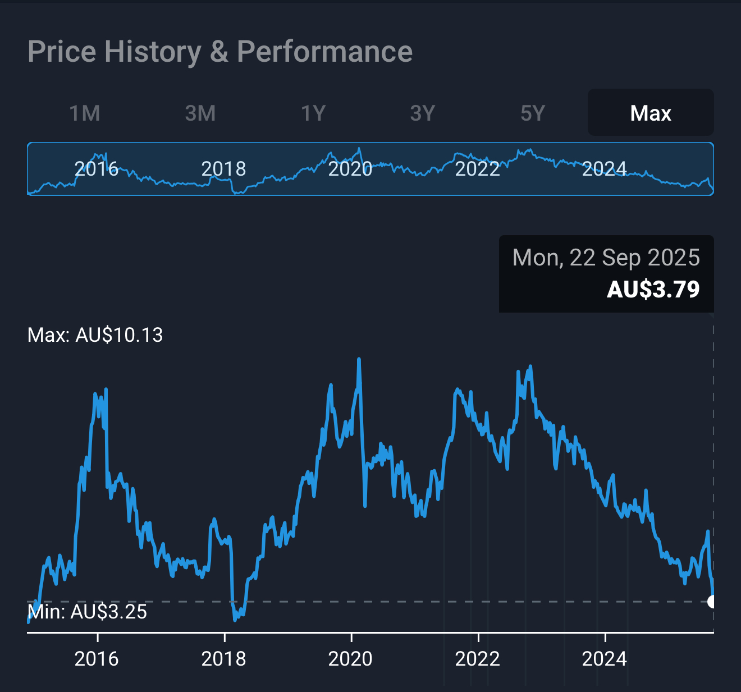The width and height of the screenshot is (741, 692).
Task: Select 2024 in the overview navigator strip
Action: click(x=604, y=168)
